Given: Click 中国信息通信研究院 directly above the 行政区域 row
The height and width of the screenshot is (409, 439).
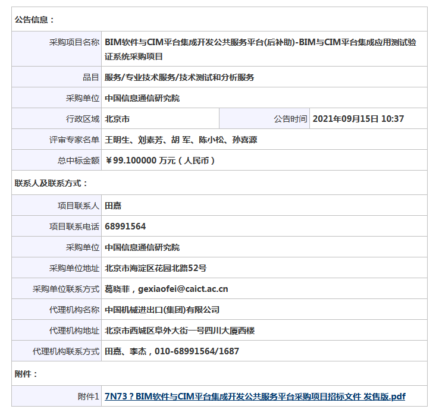Looking at the screenshot, I should click(142, 98).
